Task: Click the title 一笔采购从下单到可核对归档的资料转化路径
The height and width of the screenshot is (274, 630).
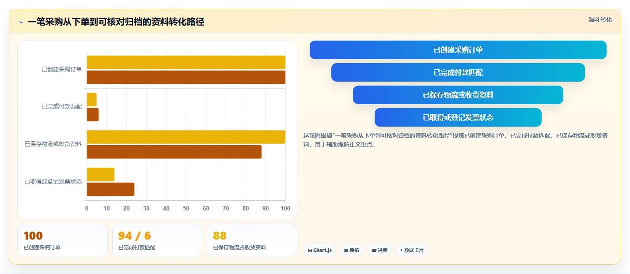Action: click(x=116, y=22)
